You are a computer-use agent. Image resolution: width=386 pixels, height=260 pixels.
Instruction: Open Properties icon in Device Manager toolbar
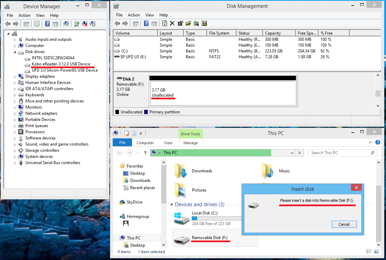click(x=37, y=24)
